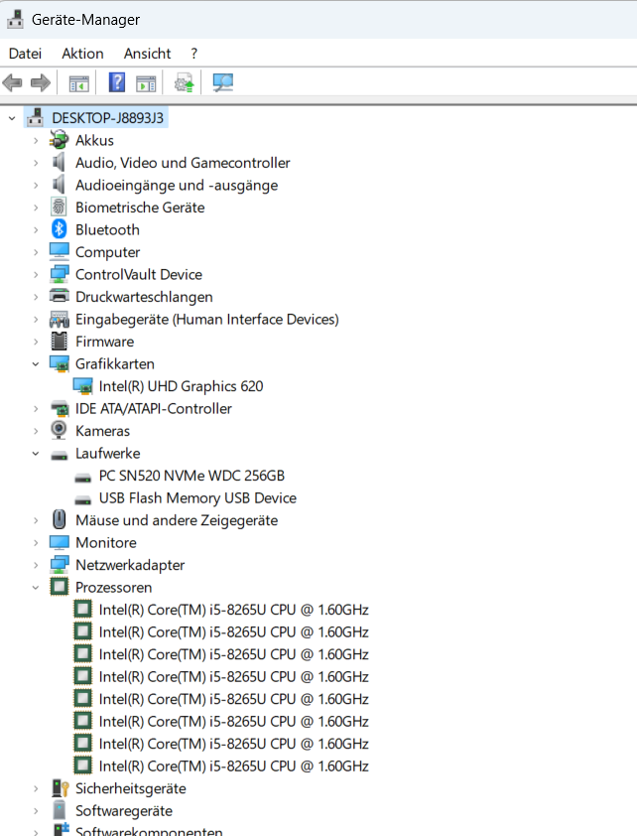Click the ControlVault Device icon
This screenshot has width=637, height=836.
coord(60,275)
